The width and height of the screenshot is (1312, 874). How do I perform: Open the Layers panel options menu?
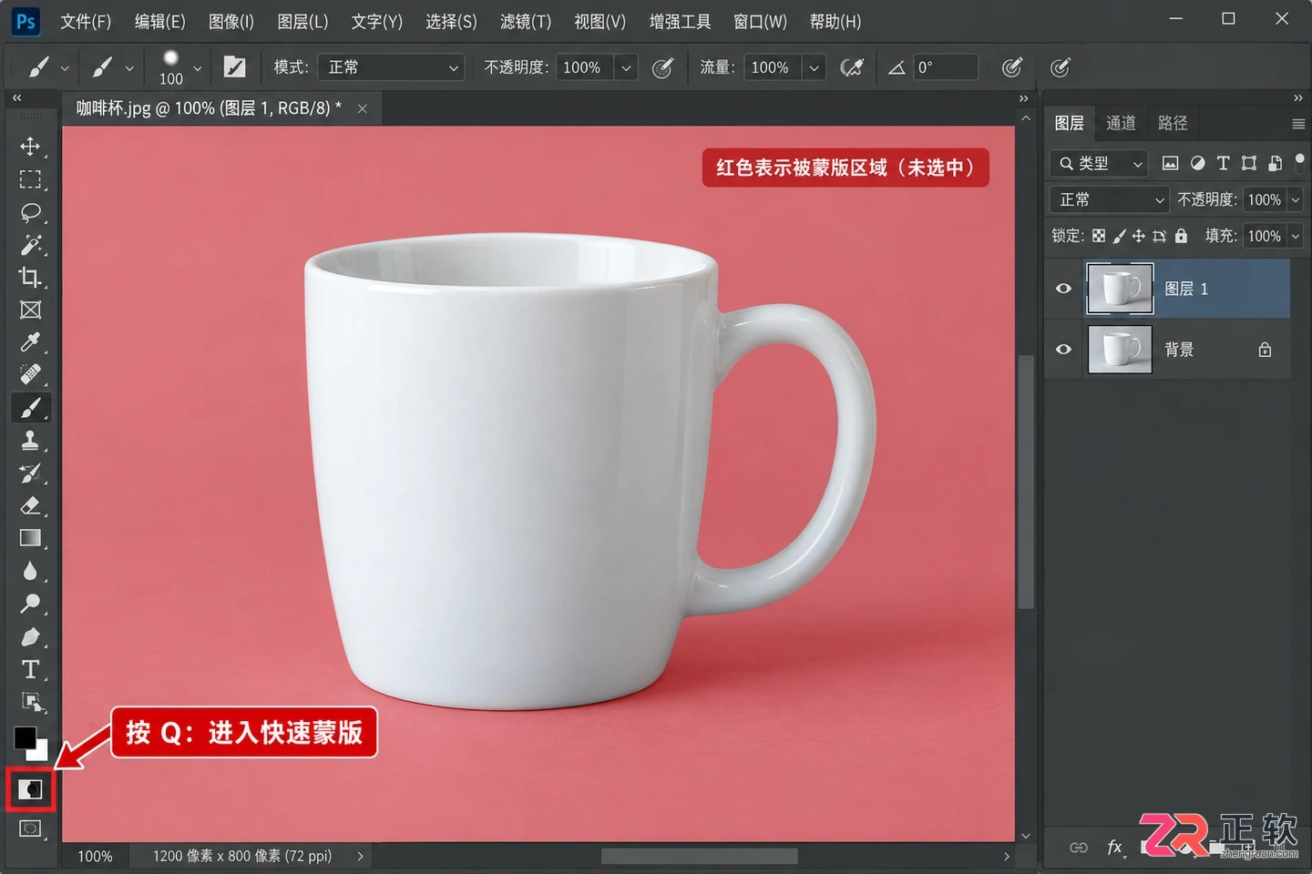coord(1298,124)
